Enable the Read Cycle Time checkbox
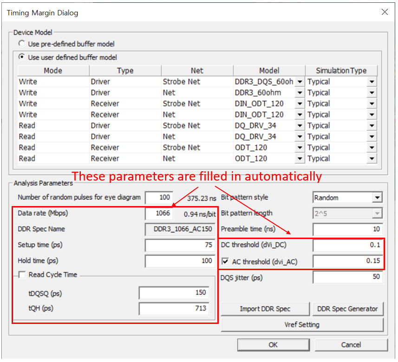The image size is (398, 362). pyautogui.click(x=22, y=275)
